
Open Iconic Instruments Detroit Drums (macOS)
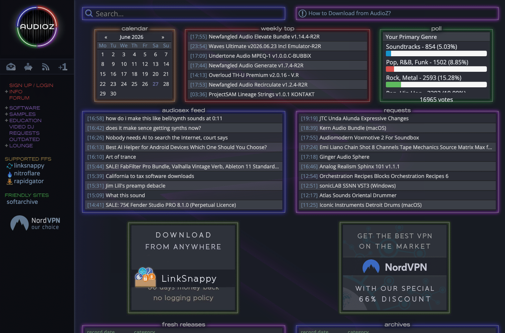[x=370, y=205]
